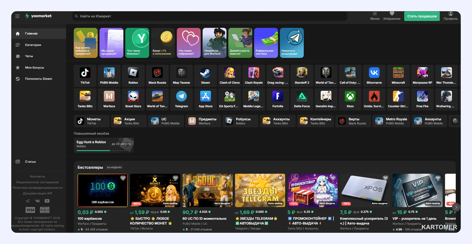Open the Clash of Clans tile
472x244 pixels.
click(x=230, y=76)
